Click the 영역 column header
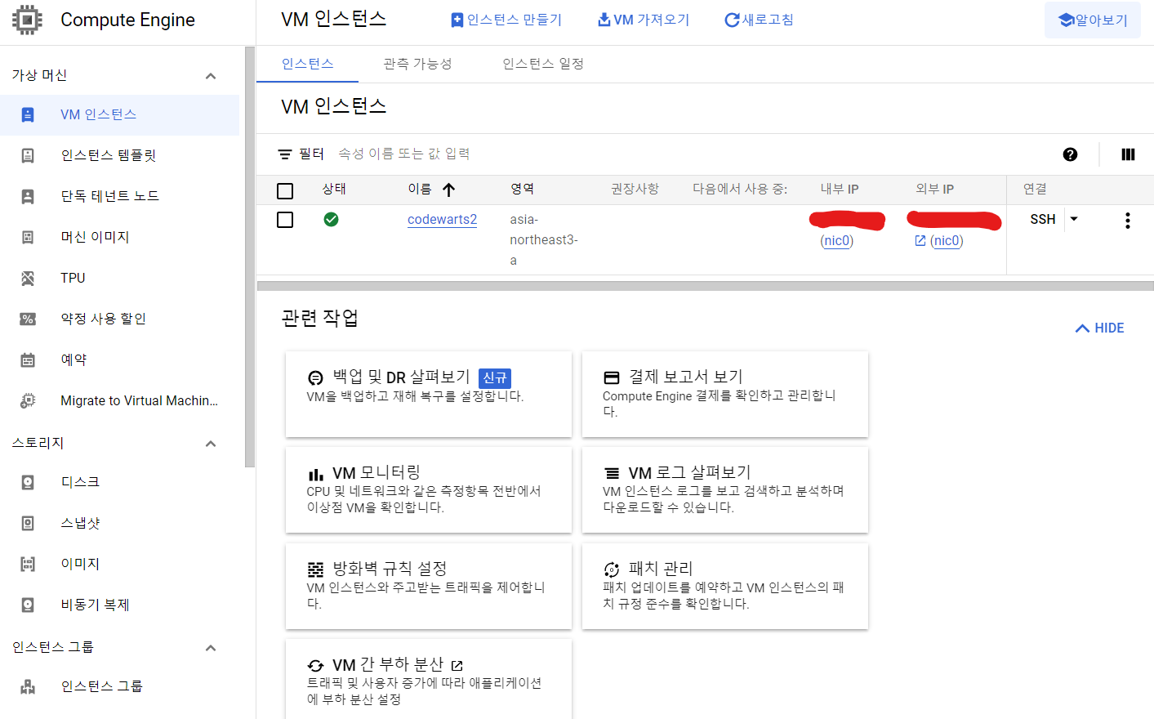 [523, 189]
